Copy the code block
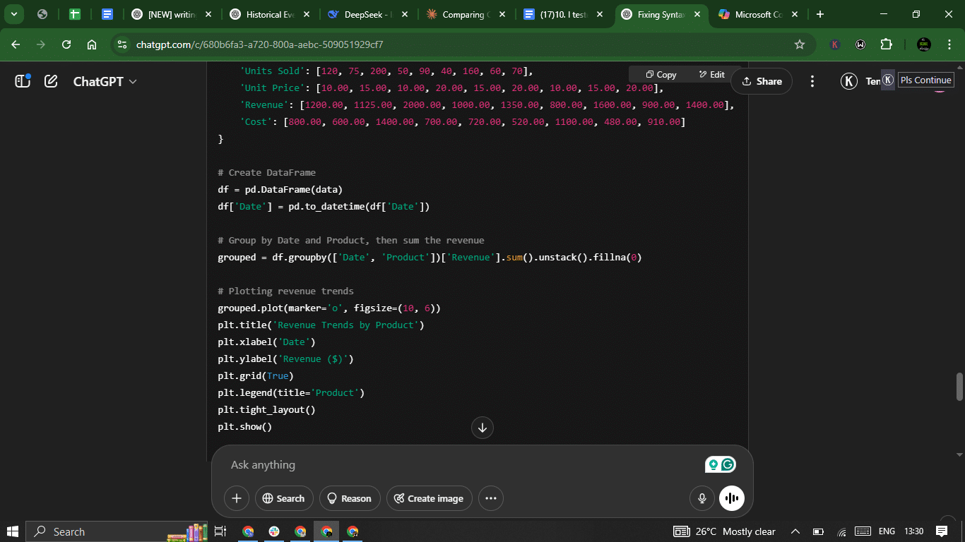965x542 pixels. tap(661, 74)
